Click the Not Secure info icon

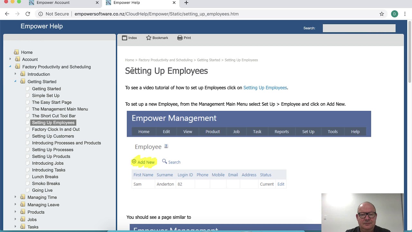click(x=41, y=14)
